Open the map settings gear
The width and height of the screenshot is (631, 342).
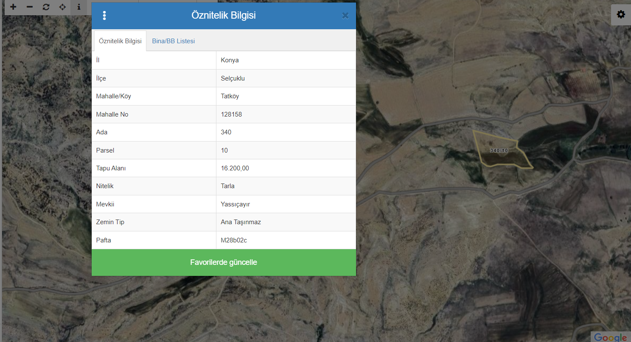[621, 15]
